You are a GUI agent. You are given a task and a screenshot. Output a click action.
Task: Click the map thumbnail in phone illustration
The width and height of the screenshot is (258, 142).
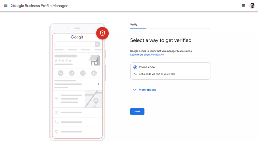[x=94, y=99]
